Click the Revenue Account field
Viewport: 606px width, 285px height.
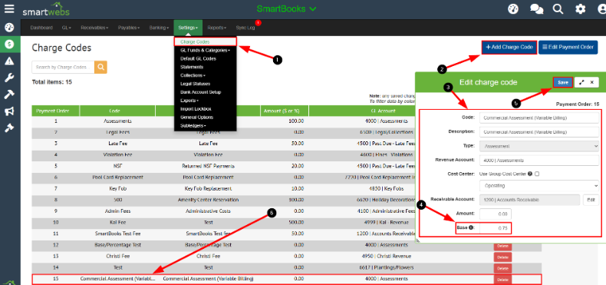tap(539, 160)
